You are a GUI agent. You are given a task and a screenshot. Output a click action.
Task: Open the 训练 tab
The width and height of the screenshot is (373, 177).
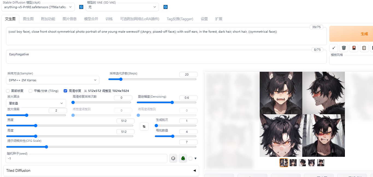109,19
